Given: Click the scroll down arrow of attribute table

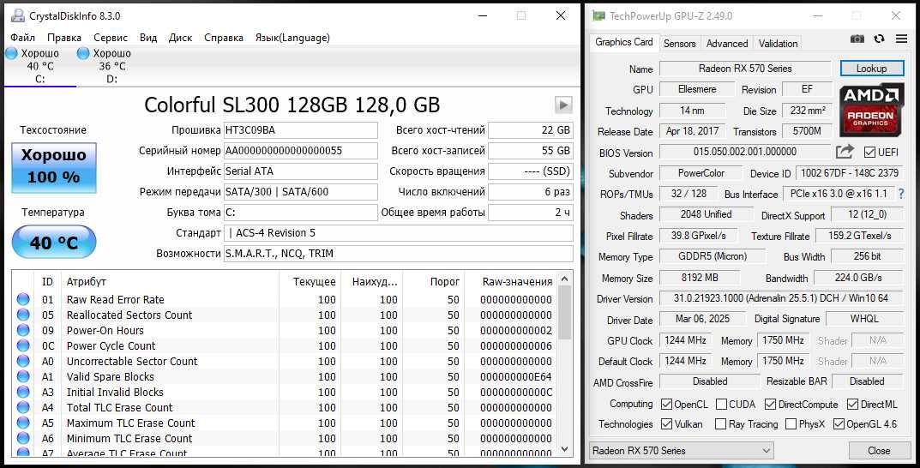Looking at the screenshot, I should coord(564,448).
